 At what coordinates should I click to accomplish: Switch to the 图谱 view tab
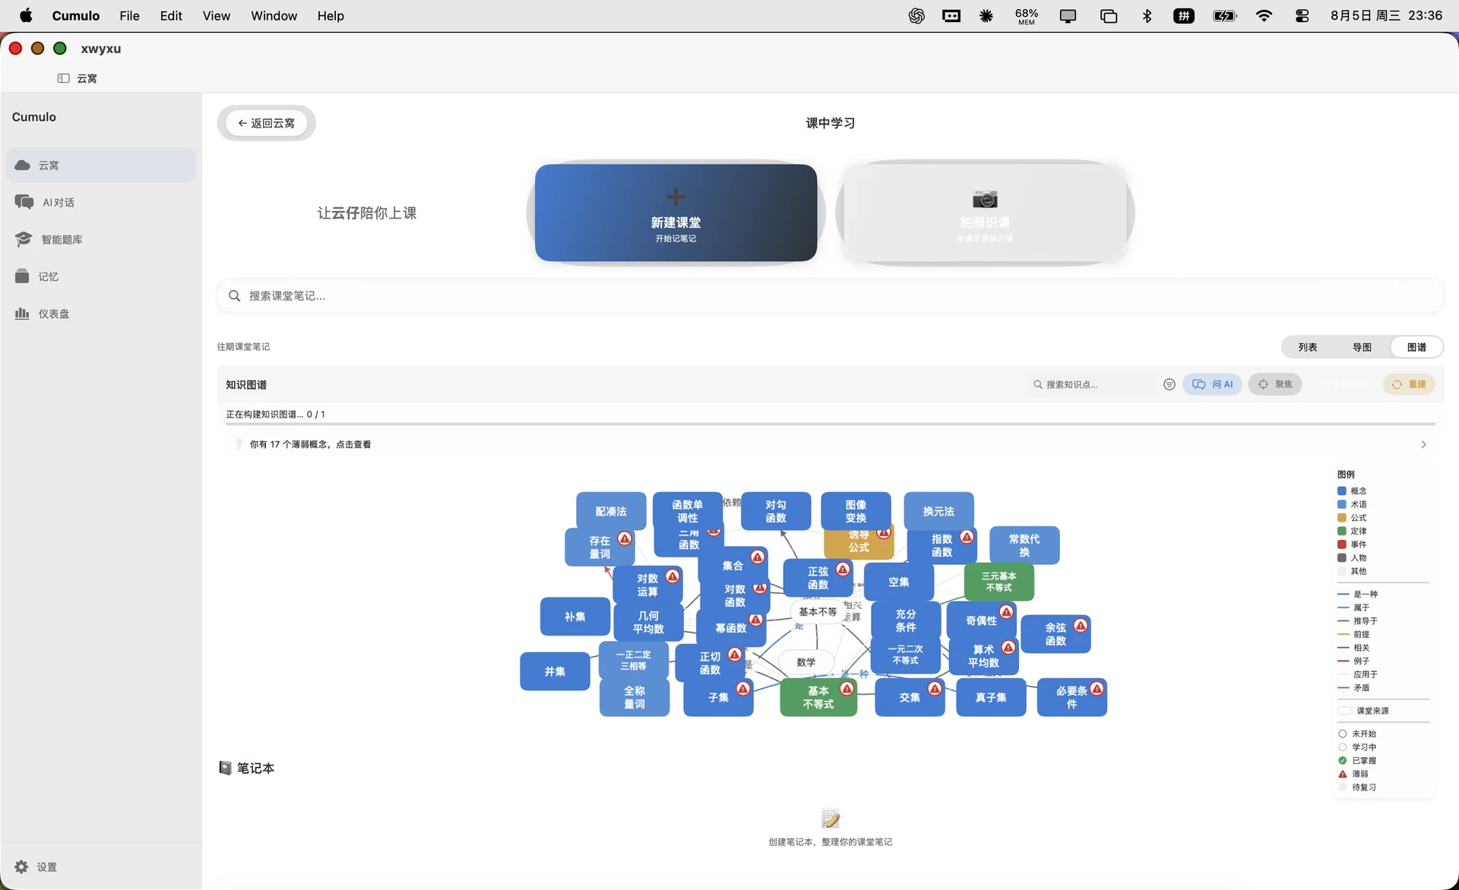click(x=1416, y=347)
